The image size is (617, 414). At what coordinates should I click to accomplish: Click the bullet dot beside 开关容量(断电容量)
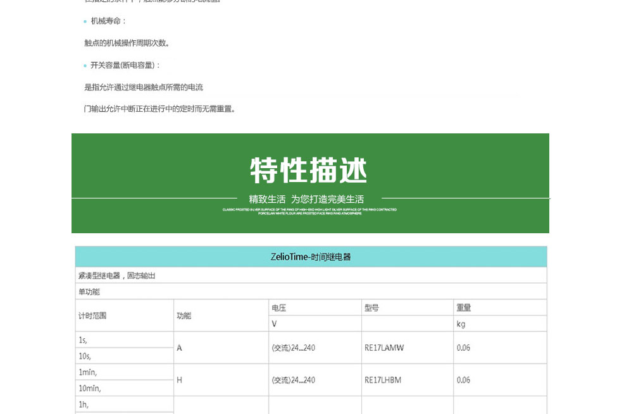click(85, 66)
